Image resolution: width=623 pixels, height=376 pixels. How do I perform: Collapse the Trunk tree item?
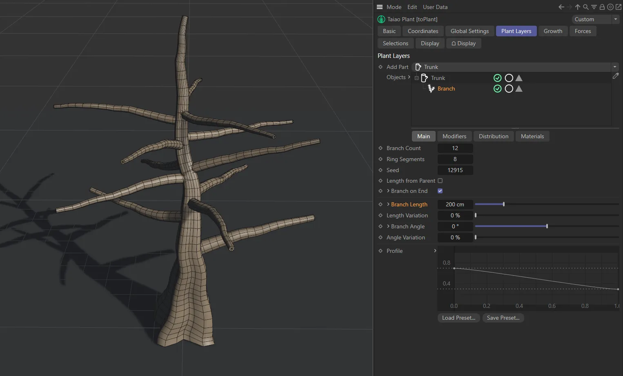pyautogui.click(x=416, y=78)
